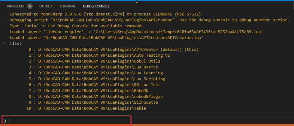
Task: Click the Auto Testing V2 list entry
Action: pos(99,55)
